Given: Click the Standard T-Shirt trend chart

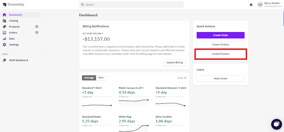Looking at the screenshot, I should (x=97, y=105).
